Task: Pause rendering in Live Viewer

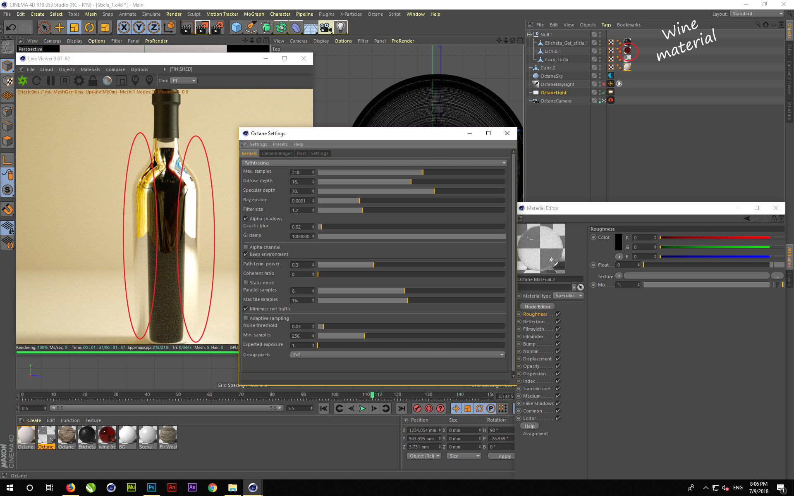Action: [x=51, y=81]
